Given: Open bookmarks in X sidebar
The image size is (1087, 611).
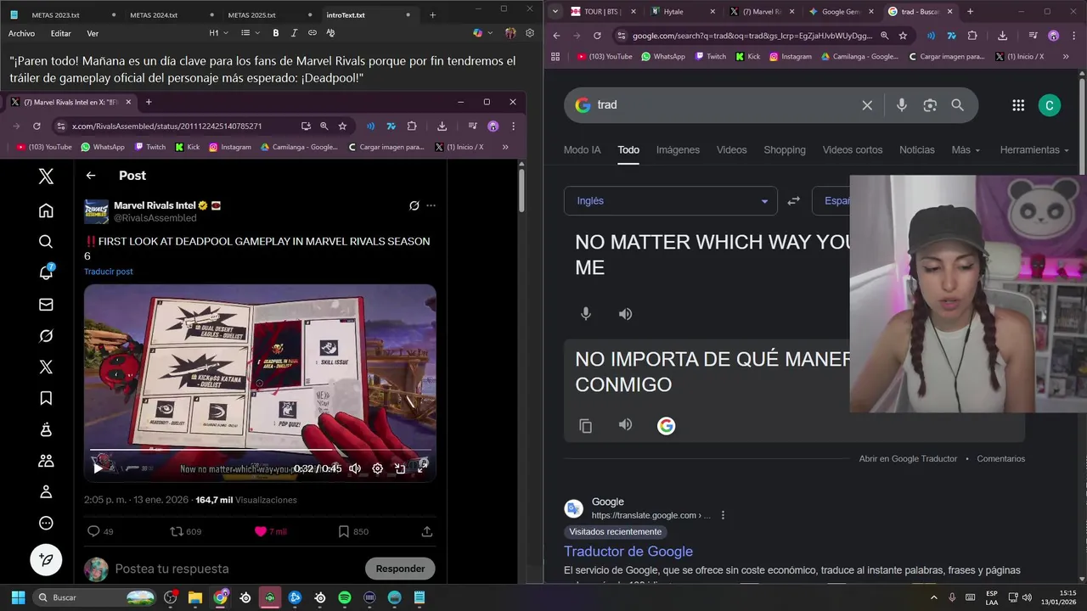Looking at the screenshot, I should 46,398.
